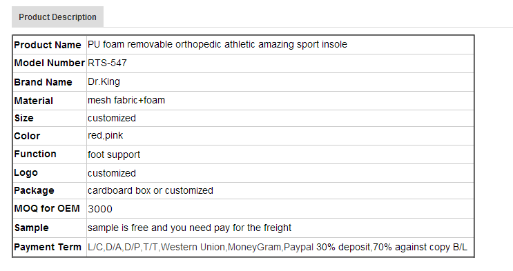Click the Model Number label
Viewport: 513px width, 271px height.
click(x=50, y=63)
